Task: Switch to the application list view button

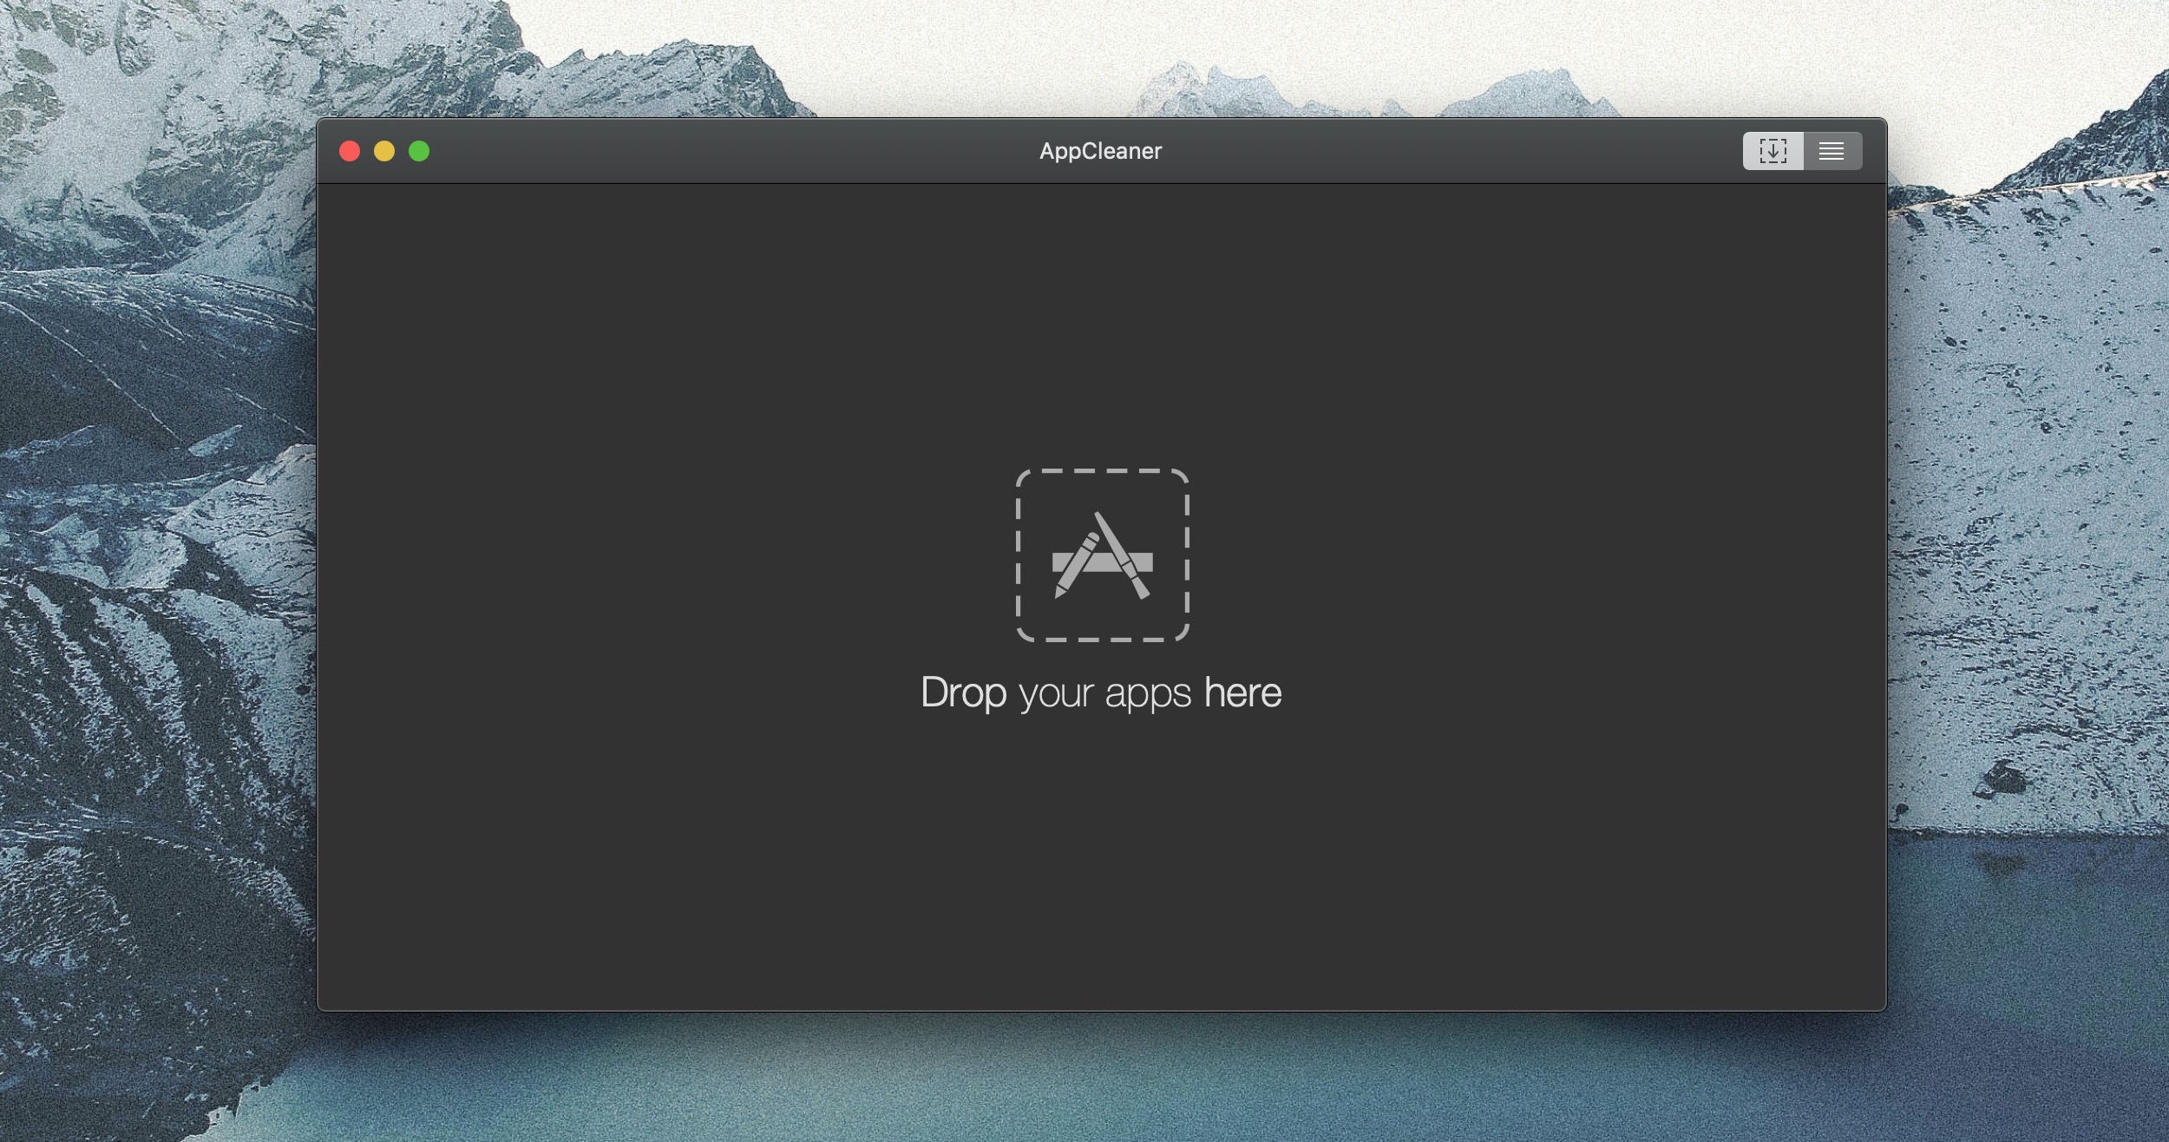Action: pyautogui.click(x=1832, y=151)
